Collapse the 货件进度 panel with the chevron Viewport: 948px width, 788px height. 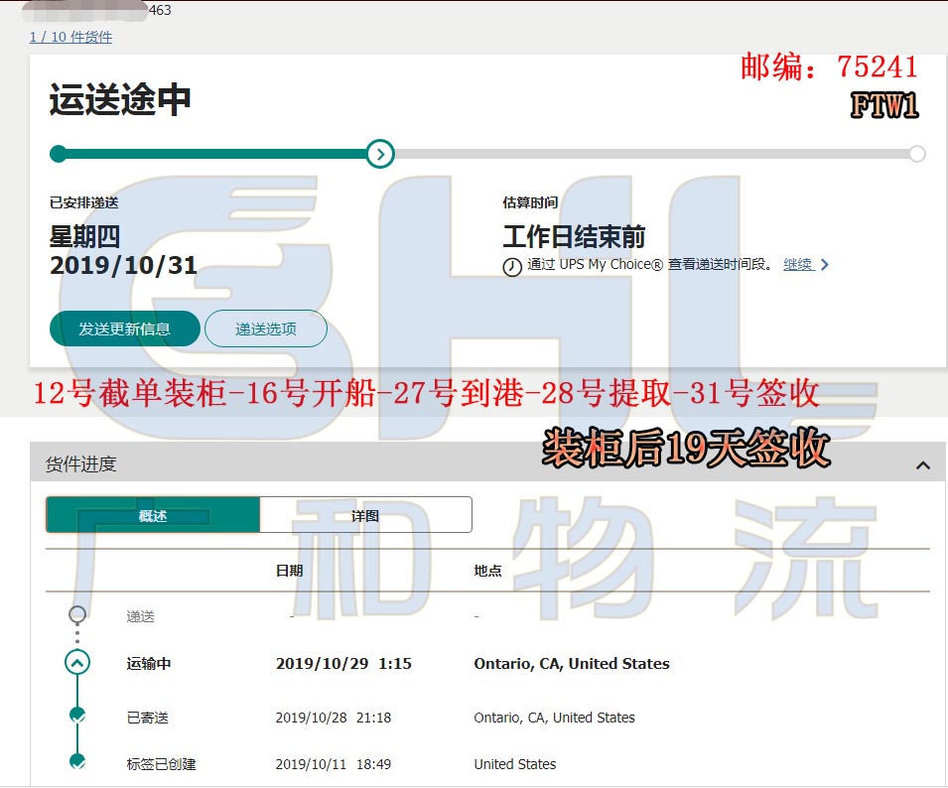922,464
